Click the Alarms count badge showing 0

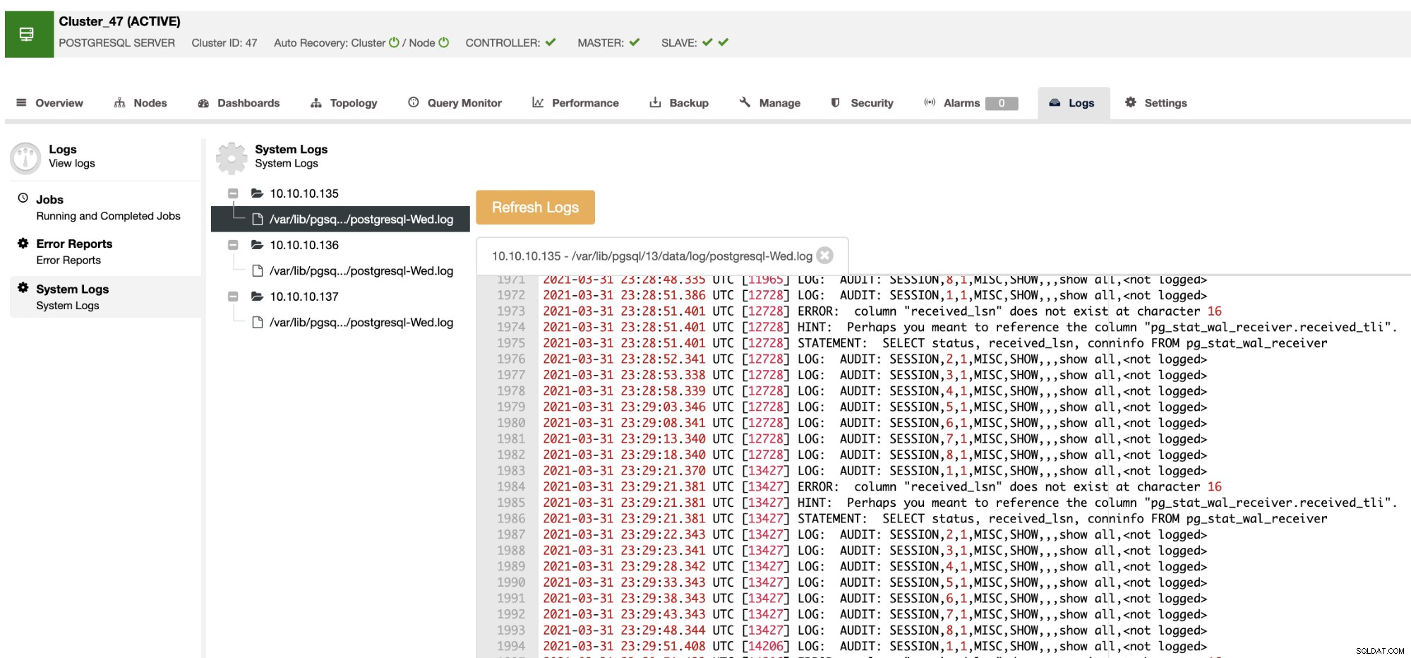(x=1002, y=103)
